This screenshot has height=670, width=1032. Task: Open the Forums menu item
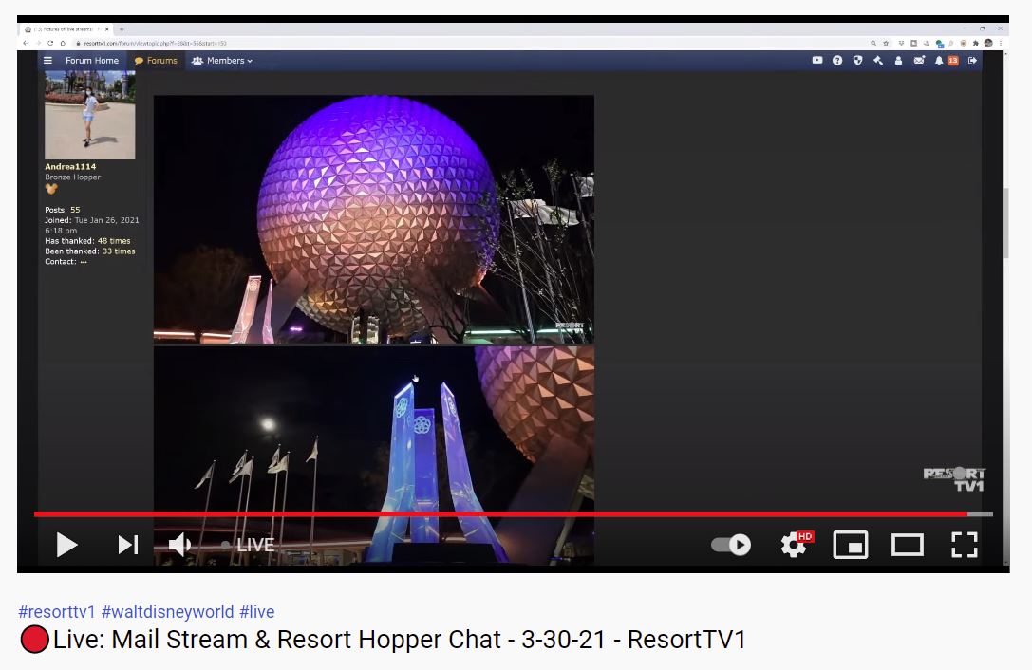click(156, 61)
